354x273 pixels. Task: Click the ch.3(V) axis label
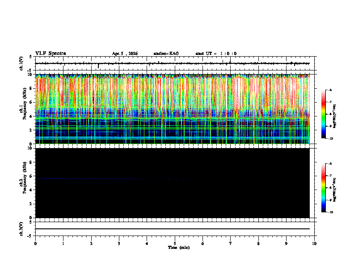(21, 229)
